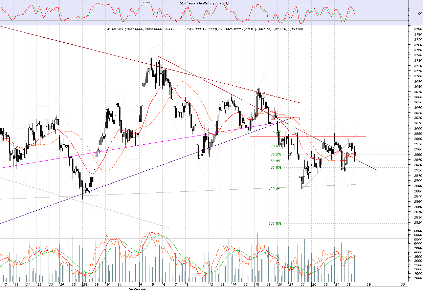
Task: Click date label 27 on time axis
Action: (337, 285)
